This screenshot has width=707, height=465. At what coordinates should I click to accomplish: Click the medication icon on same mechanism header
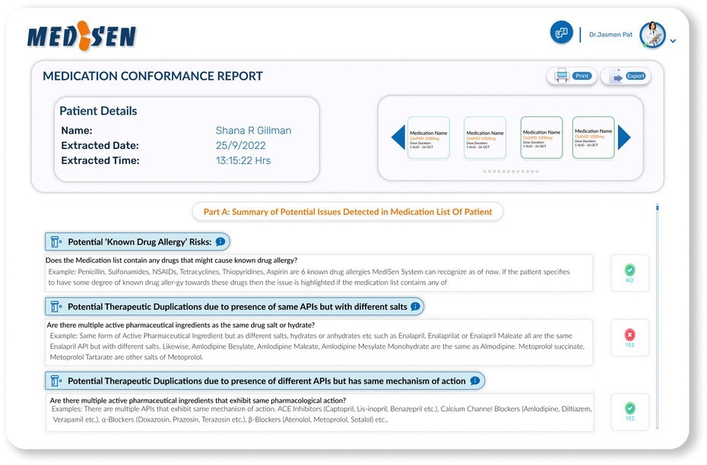click(x=55, y=381)
